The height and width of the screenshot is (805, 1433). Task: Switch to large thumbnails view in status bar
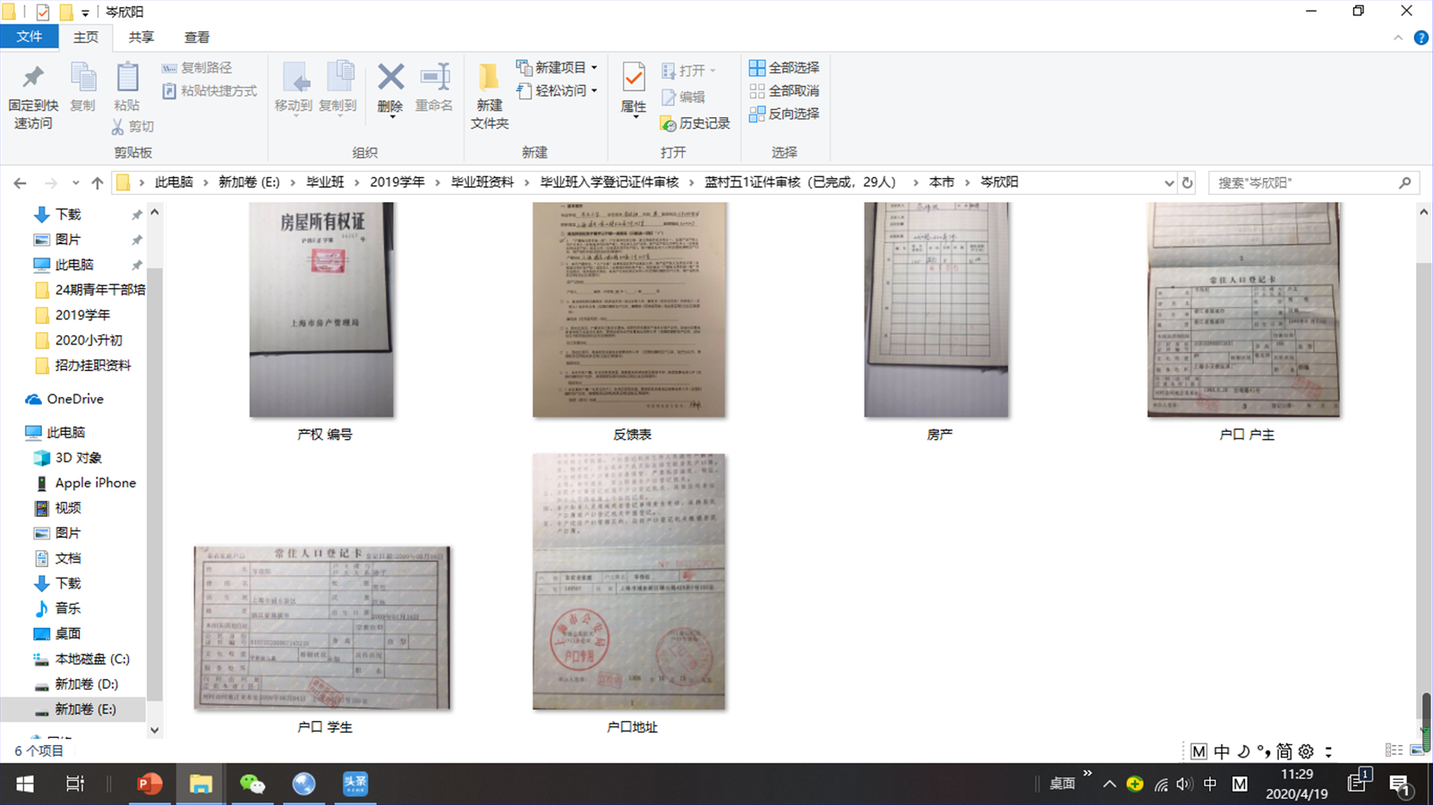[1417, 750]
